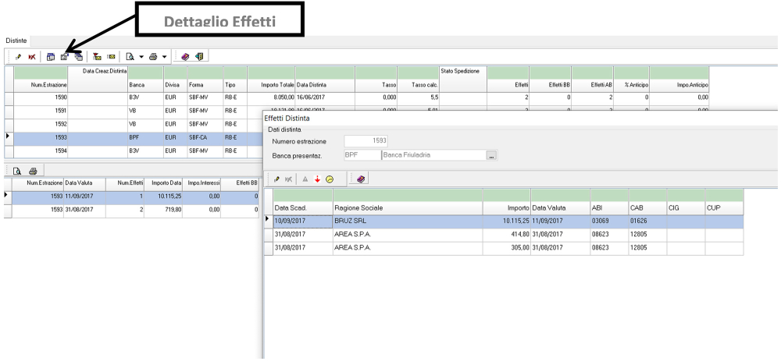Image resolution: width=781 pixels, height=361 pixels.
Task: Click the pencil edit icon in Distinte toolbar
Action: [19, 57]
